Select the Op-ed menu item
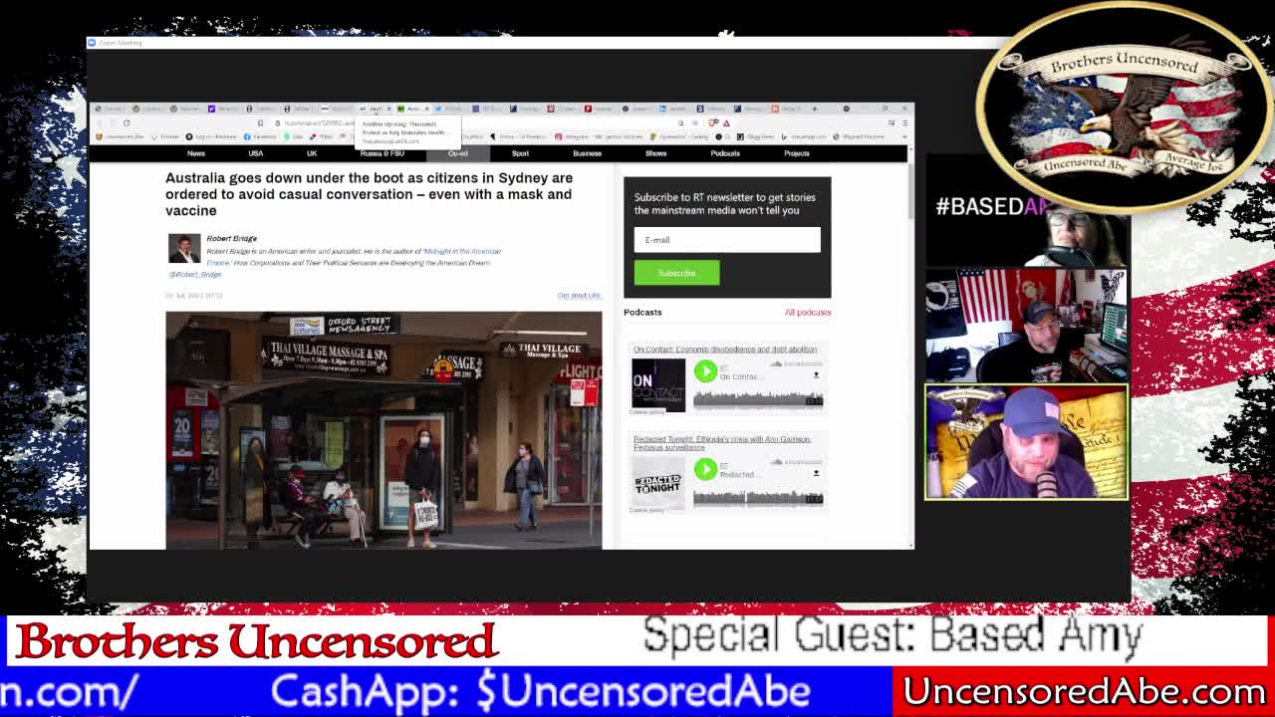This screenshot has height=717, width=1275. point(458,153)
